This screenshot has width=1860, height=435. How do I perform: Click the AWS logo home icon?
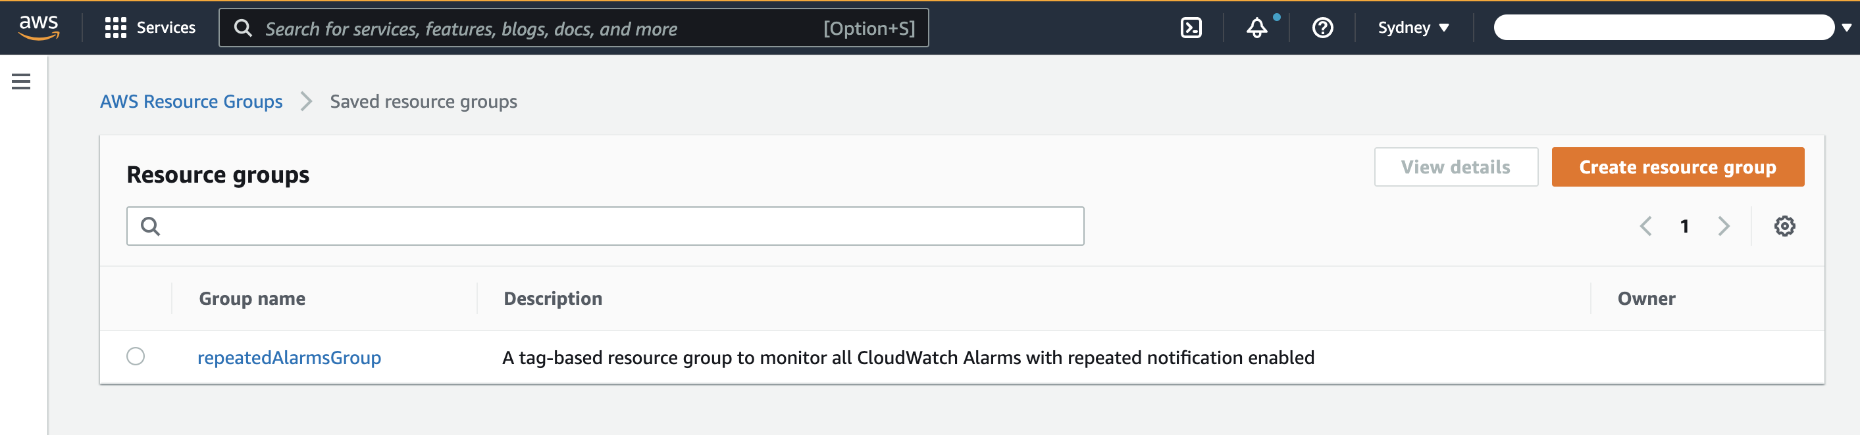(39, 28)
